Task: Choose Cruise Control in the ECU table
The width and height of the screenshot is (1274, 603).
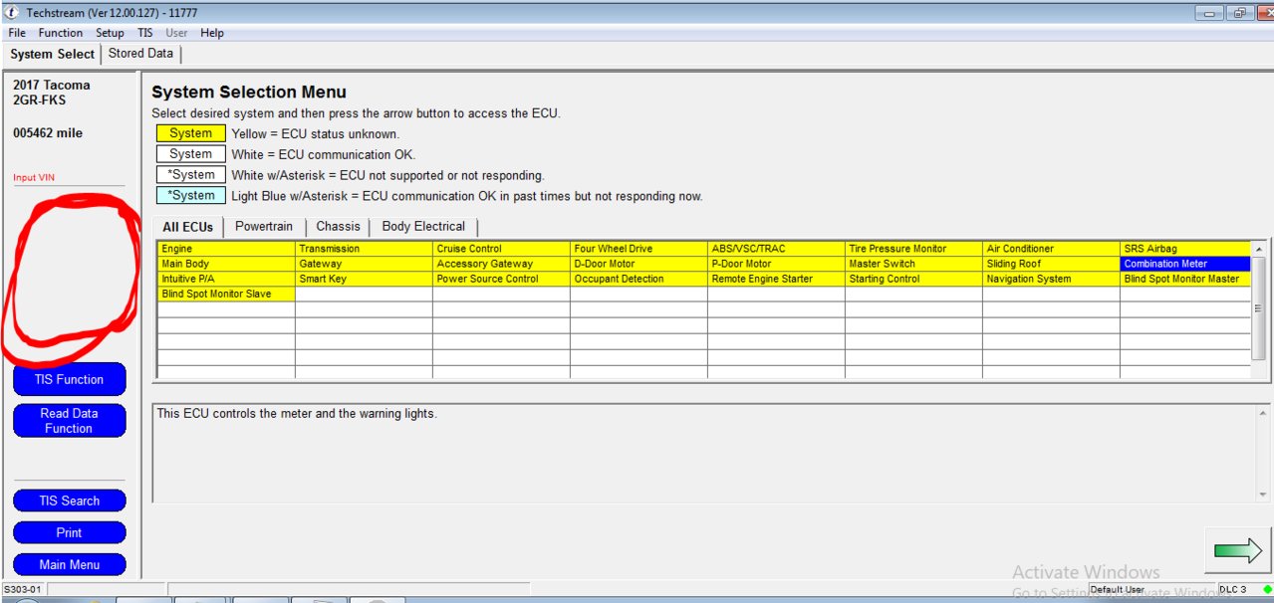Action: point(502,249)
